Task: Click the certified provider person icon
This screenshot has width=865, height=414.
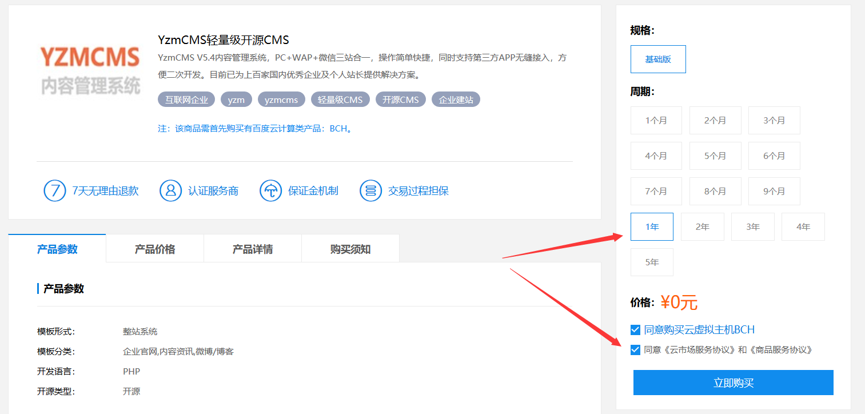Action: (170, 190)
